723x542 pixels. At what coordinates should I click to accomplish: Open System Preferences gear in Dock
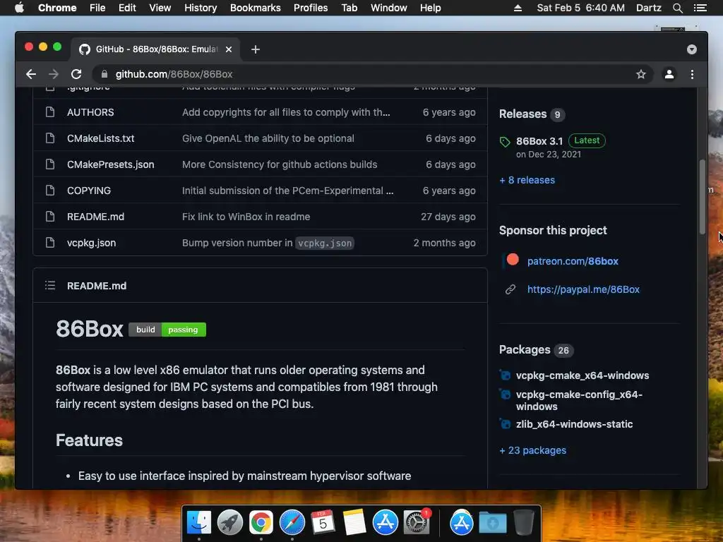click(417, 523)
